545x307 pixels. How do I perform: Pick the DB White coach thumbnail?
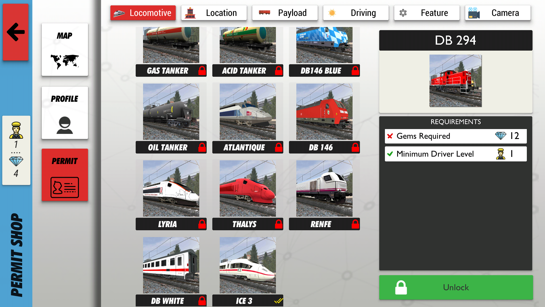(171, 265)
